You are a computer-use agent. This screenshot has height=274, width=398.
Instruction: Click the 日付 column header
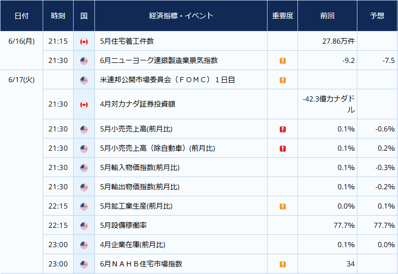click(x=21, y=16)
